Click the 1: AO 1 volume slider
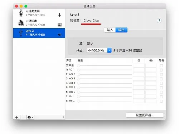Image resolution: width=179 pixels, height=134 pixels. (x=105, y=70)
